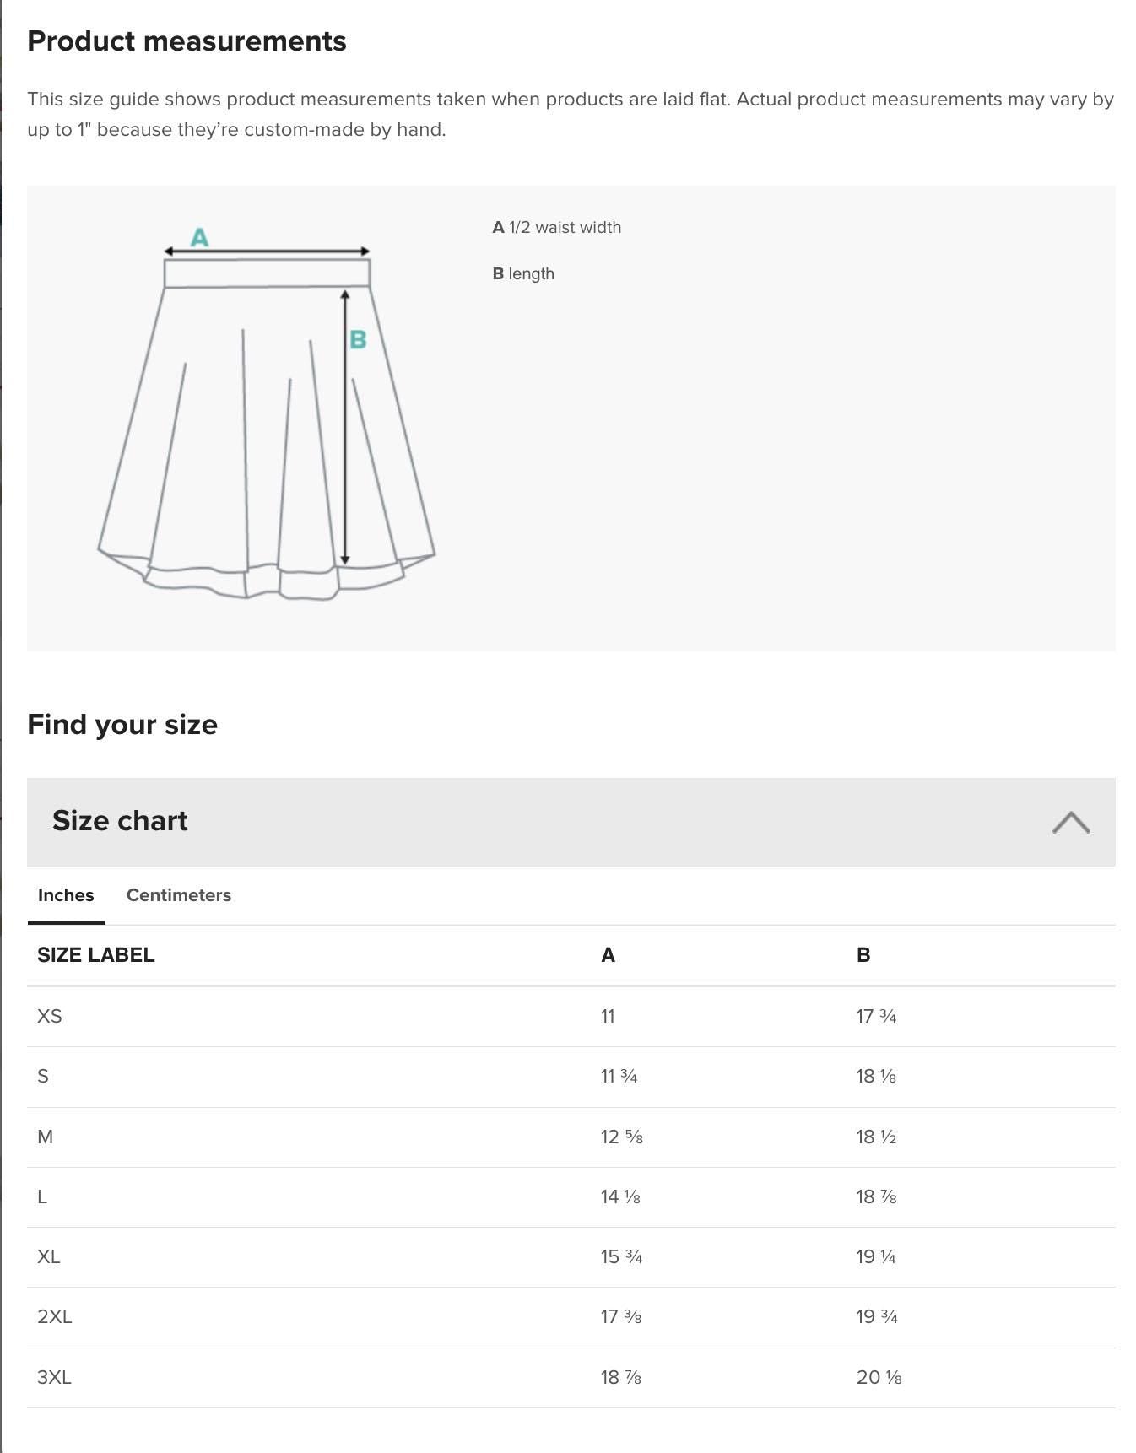Click the letter B on the skirt diagram
The height and width of the screenshot is (1453, 1136).
coord(358,340)
